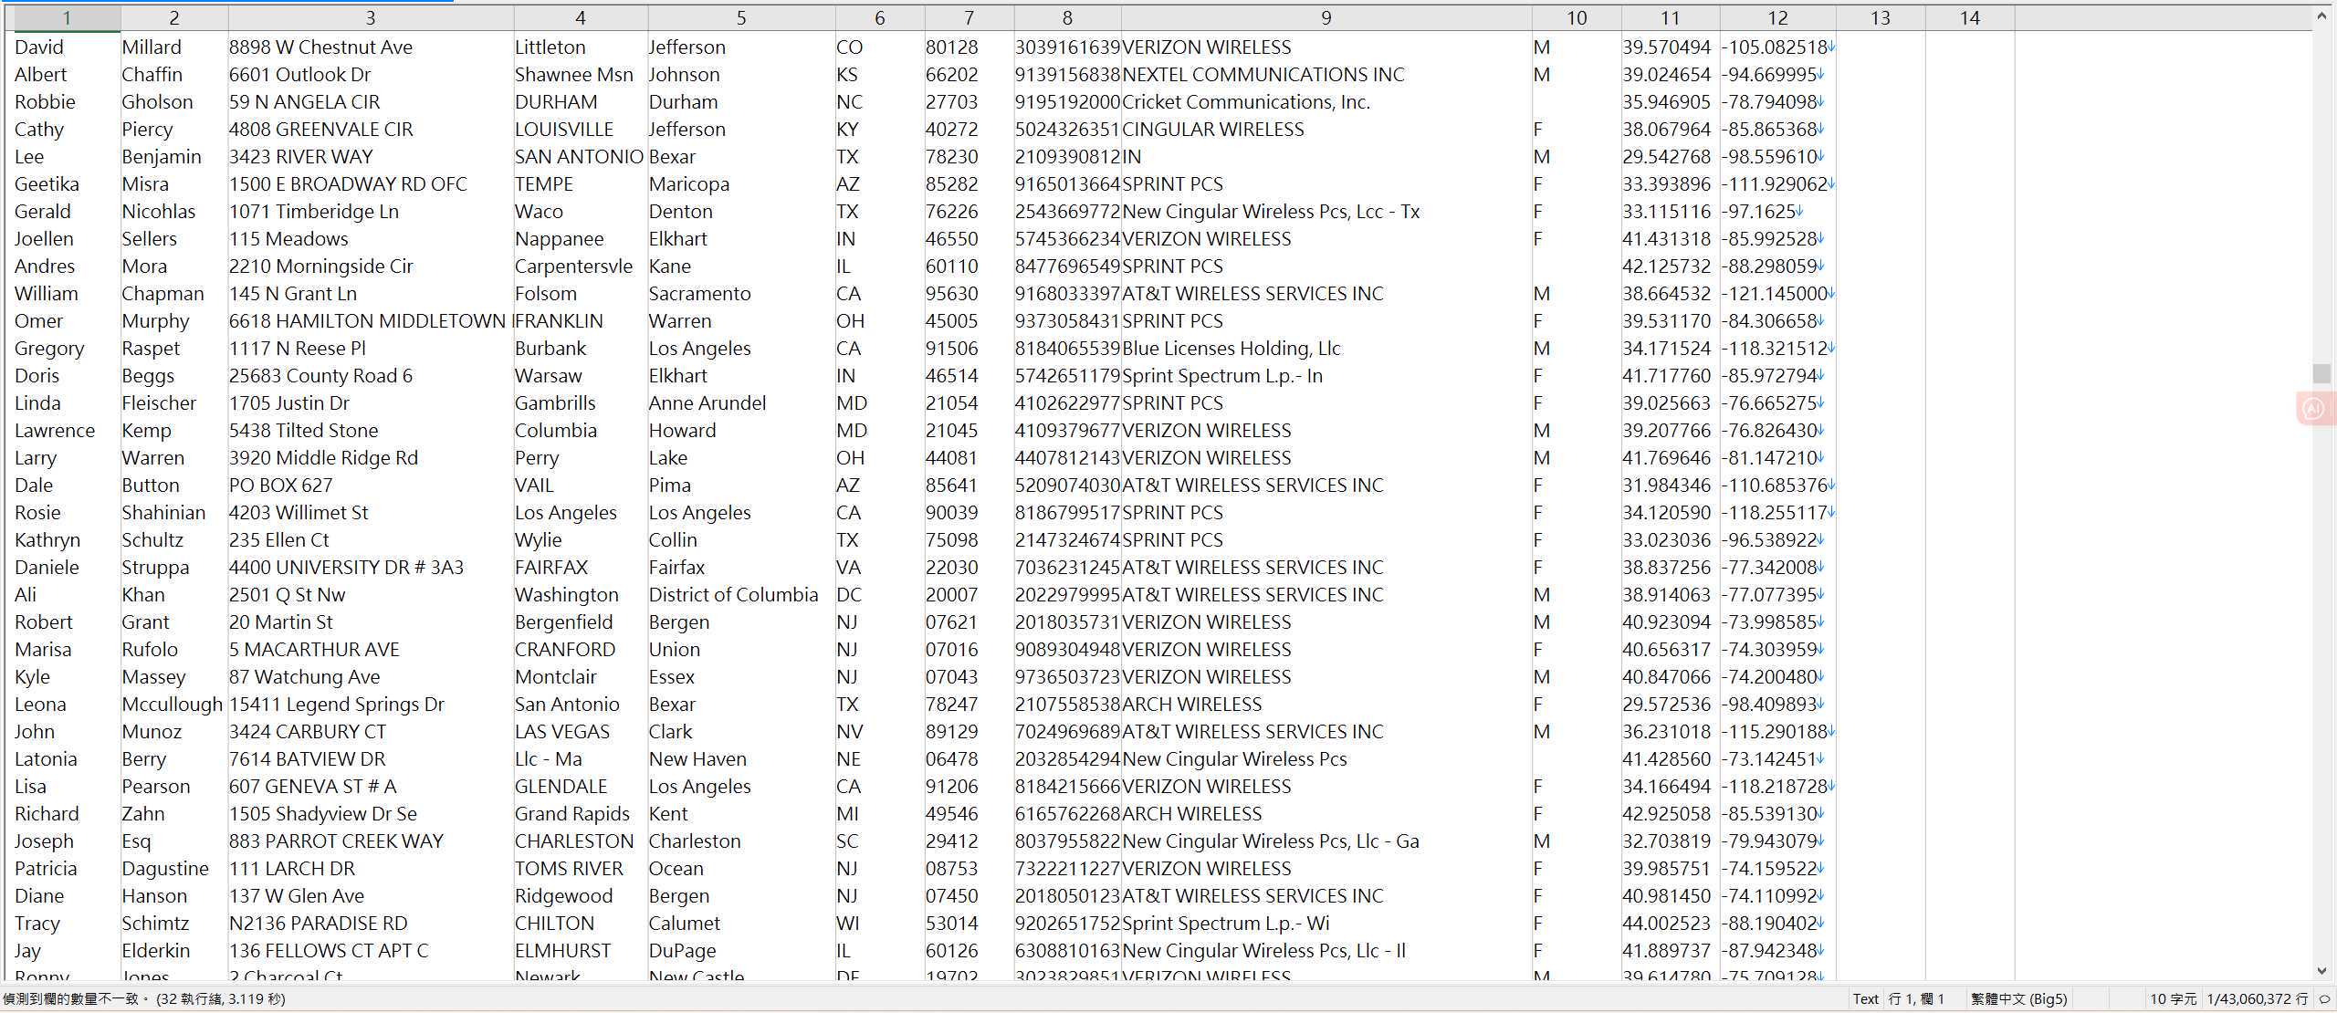Image resolution: width=2337 pixels, height=1013 pixels.
Task: Select column header 9
Action: [1326, 17]
